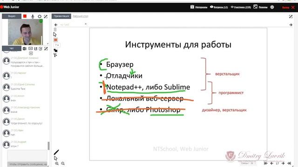Select the Чат panel tab
Screen dimensions: 298x167
[x=12, y=48]
